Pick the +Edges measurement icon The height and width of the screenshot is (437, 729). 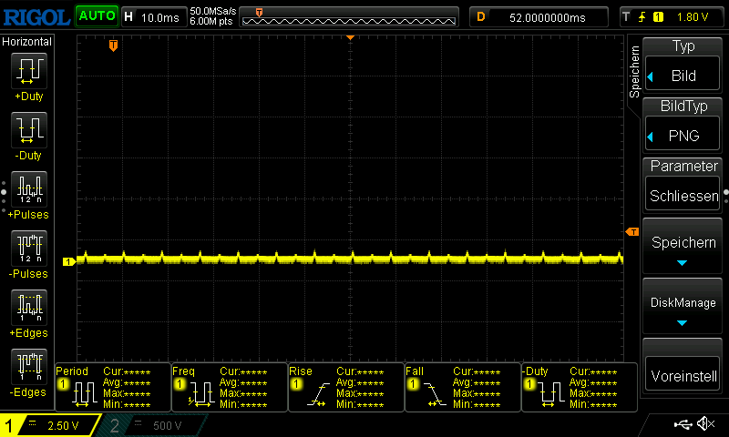pos(27,308)
